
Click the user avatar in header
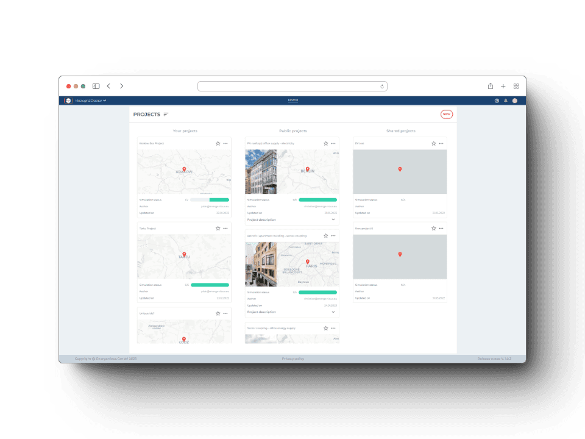[x=515, y=101]
